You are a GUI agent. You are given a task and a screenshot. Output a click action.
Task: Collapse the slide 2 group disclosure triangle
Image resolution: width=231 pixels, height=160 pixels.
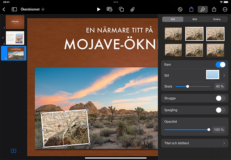pos(3,38)
